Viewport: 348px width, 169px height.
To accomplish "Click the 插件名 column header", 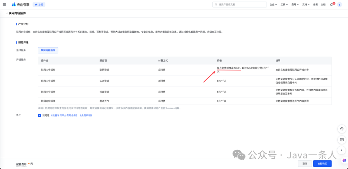I will pyautogui.click(x=44, y=60).
